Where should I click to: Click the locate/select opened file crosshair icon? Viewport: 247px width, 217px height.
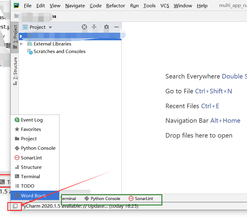pos(84,27)
